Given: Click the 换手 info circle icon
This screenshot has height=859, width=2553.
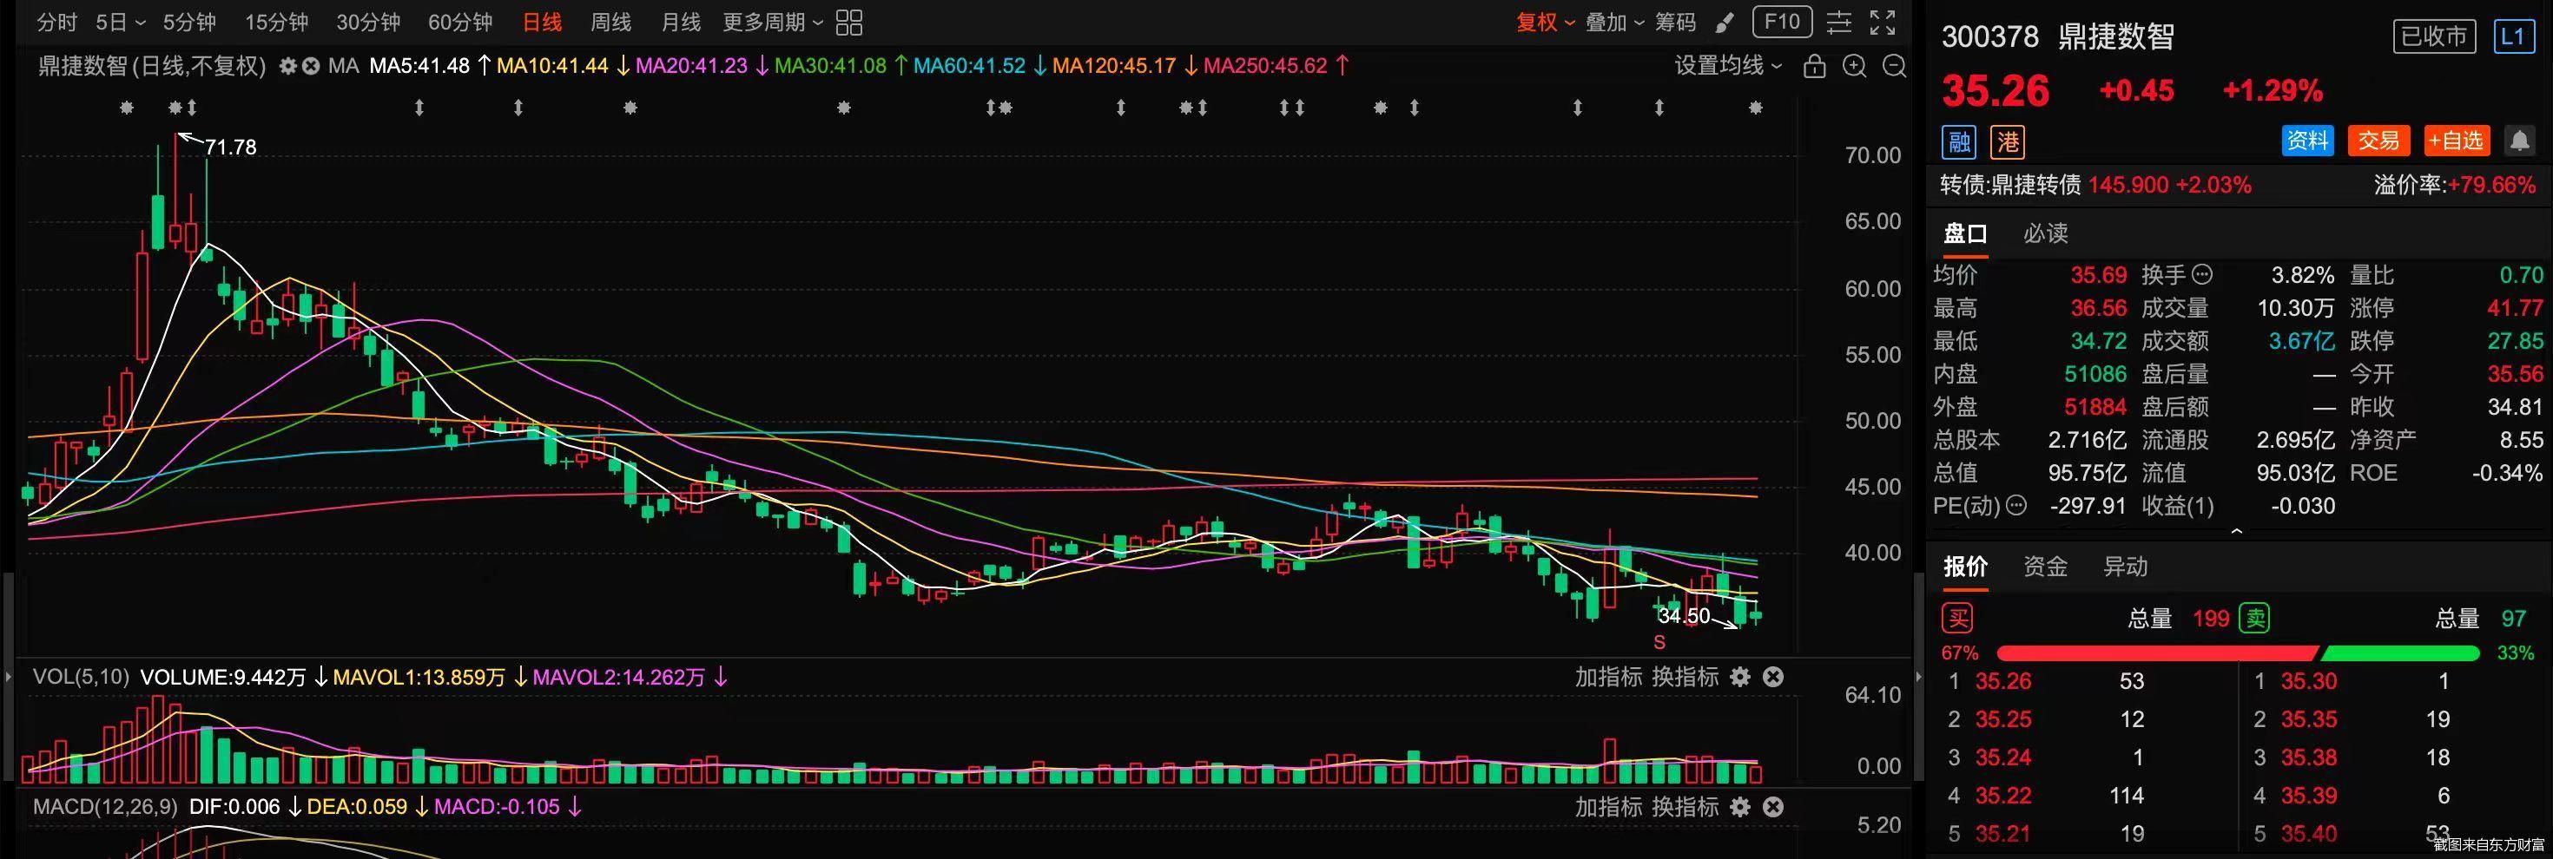Looking at the screenshot, I should coord(2202,274).
